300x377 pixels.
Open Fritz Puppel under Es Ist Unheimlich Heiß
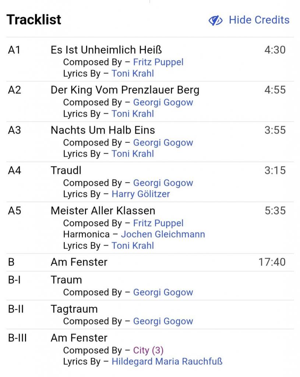pos(158,62)
